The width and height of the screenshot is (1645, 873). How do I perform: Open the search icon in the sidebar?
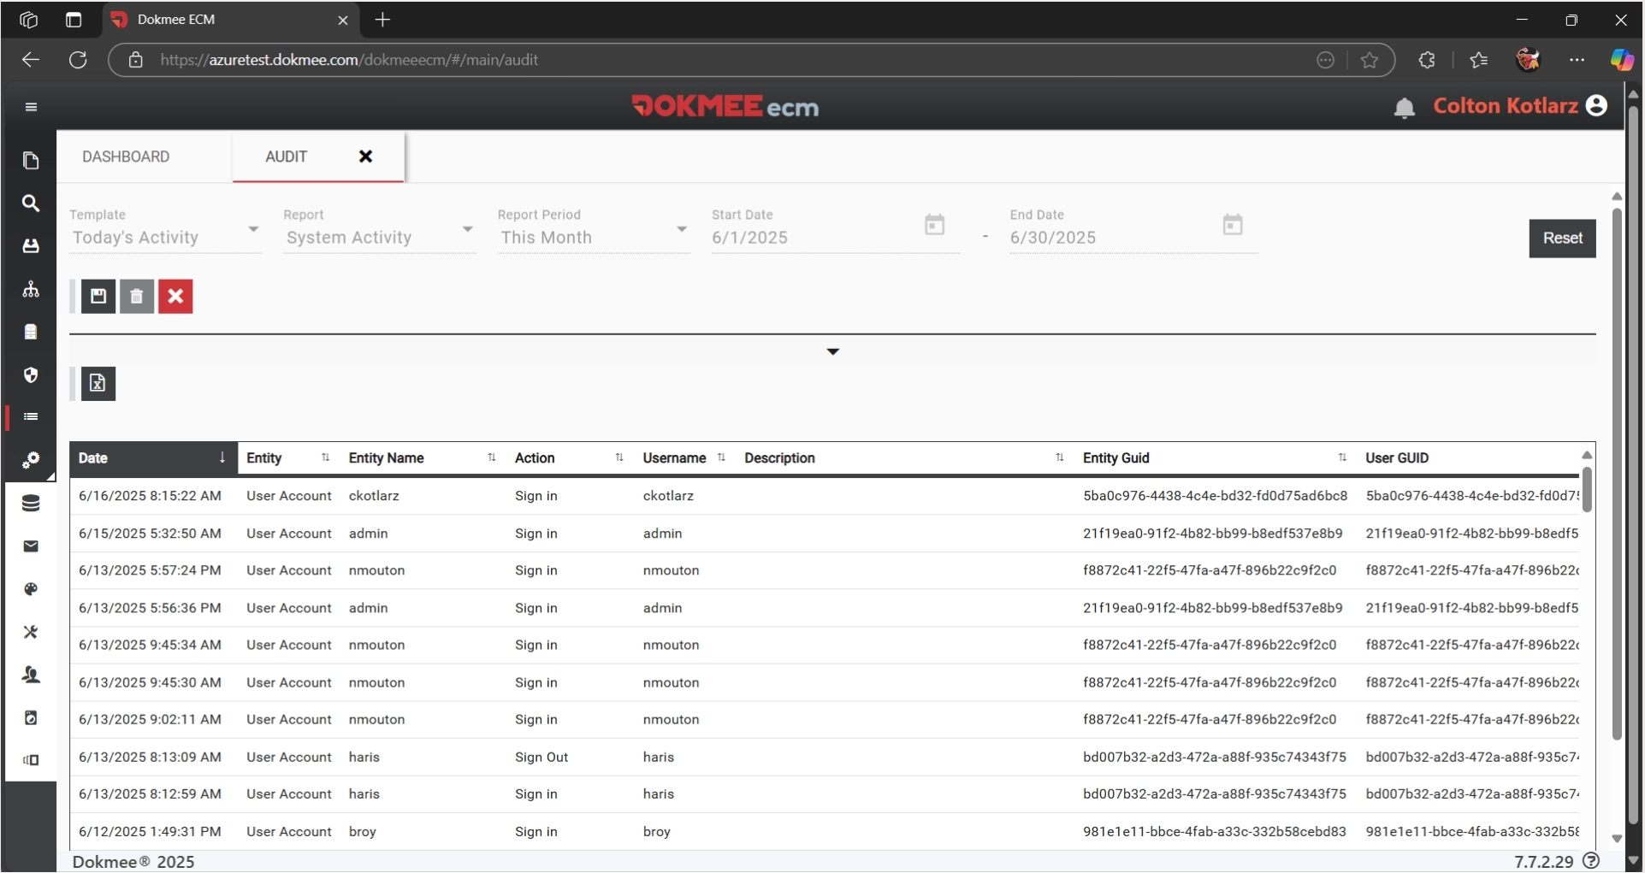coord(31,204)
